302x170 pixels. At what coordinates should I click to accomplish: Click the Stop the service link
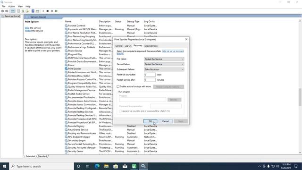(27, 28)
